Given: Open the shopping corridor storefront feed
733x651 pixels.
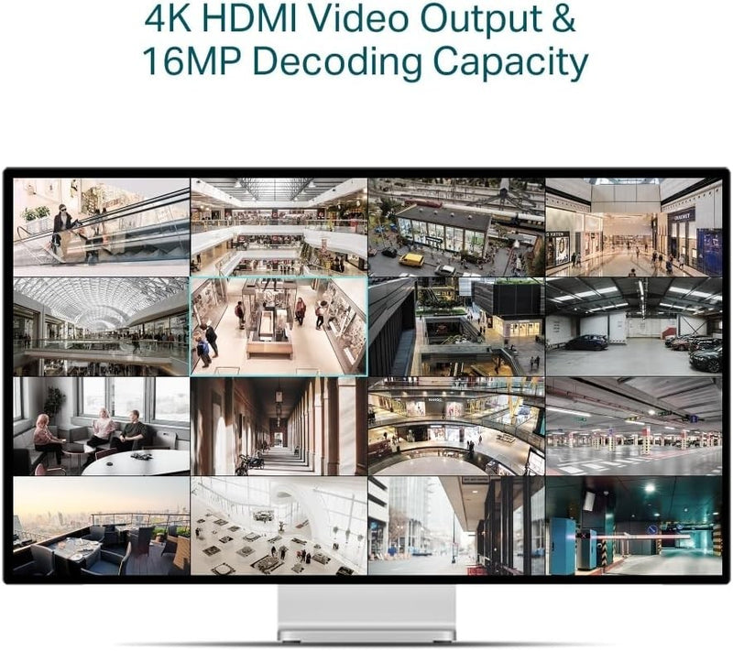Looking at the screenshot, I should pyautogui.click(x=634, y=227).
